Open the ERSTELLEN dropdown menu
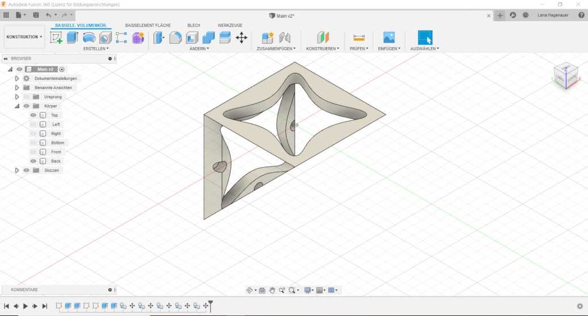 point(96,48)
